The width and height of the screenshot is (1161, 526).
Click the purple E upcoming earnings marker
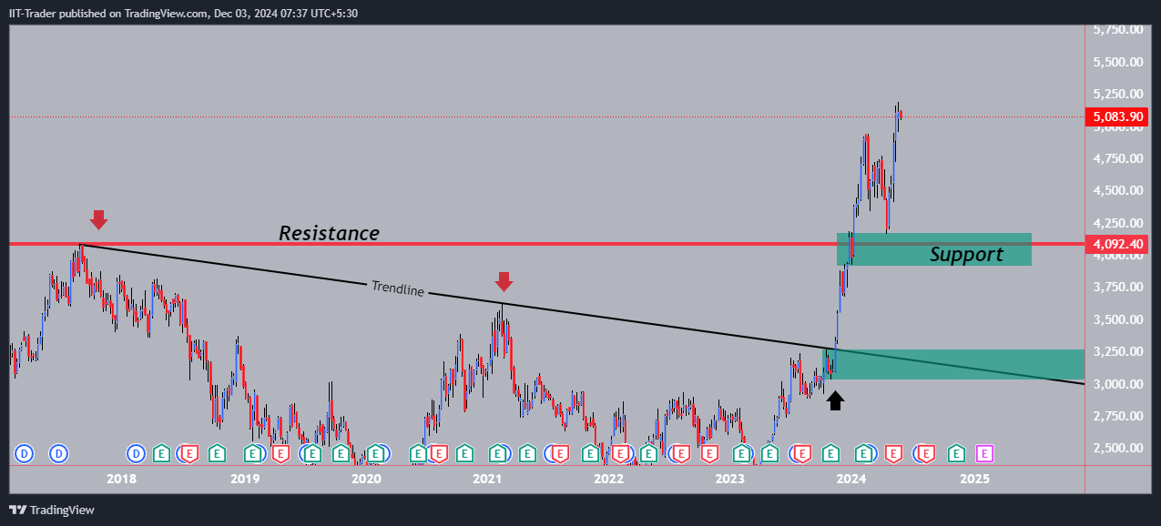(x=984, y=452)
